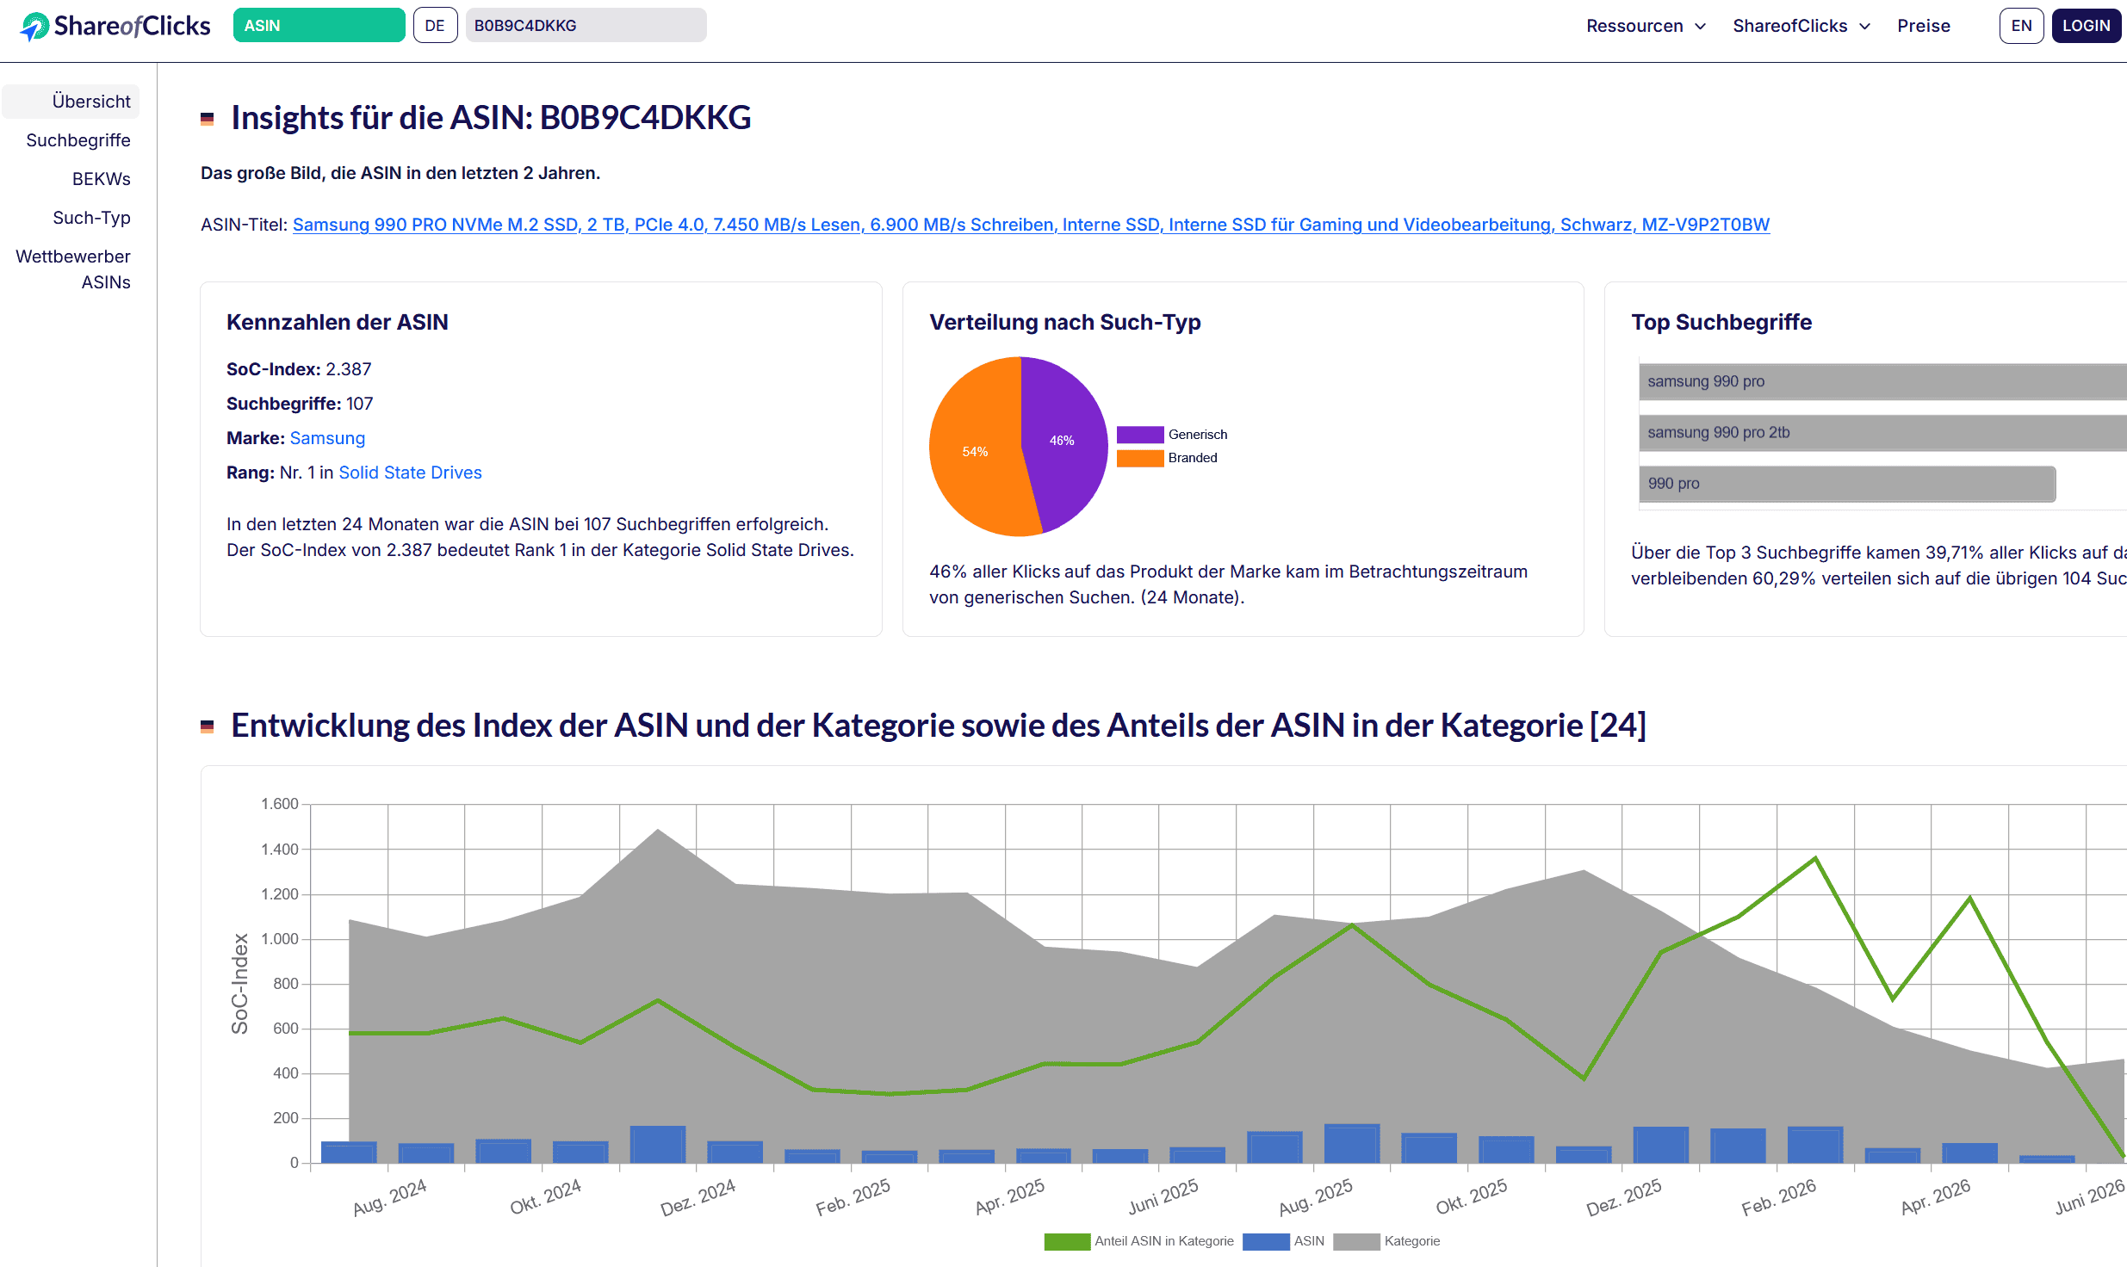
Task: Select the DE marketplace button
Action: tap(435, 26)
